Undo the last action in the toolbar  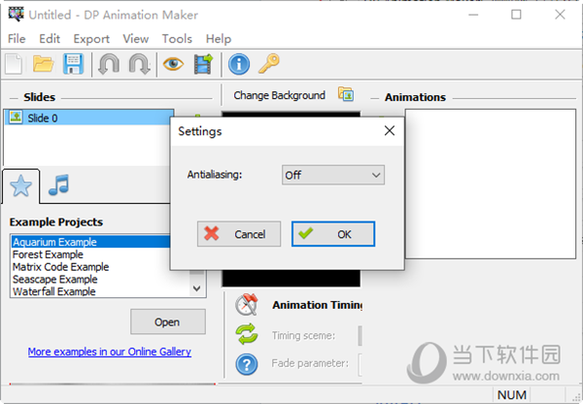tap(109, 64)
